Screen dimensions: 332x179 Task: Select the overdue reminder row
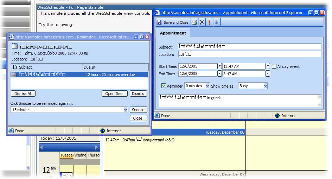pos(79,75)
